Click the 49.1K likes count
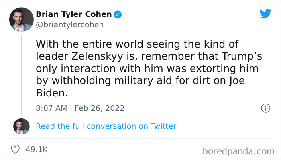Screen dimensions: 281x160 pos(37,150)
